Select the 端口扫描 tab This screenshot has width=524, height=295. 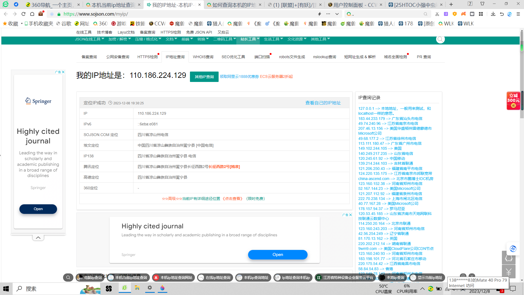[262, 57]
